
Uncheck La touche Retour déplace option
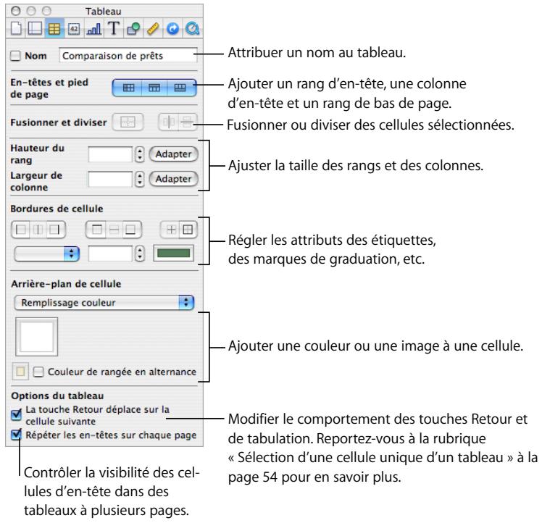point(16,414)
